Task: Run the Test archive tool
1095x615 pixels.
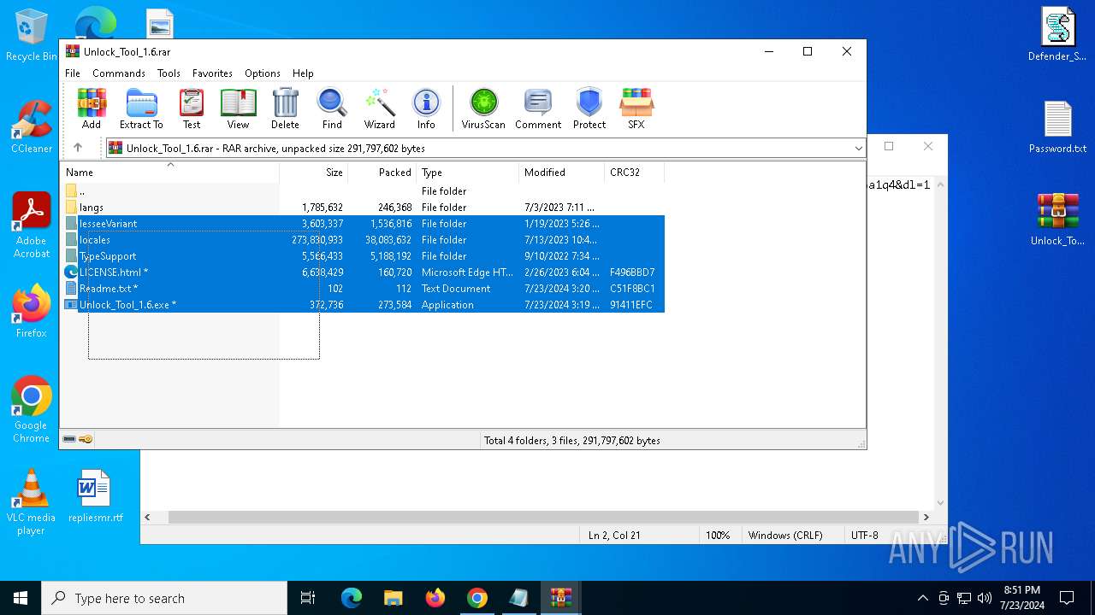Action: point(192,108)
